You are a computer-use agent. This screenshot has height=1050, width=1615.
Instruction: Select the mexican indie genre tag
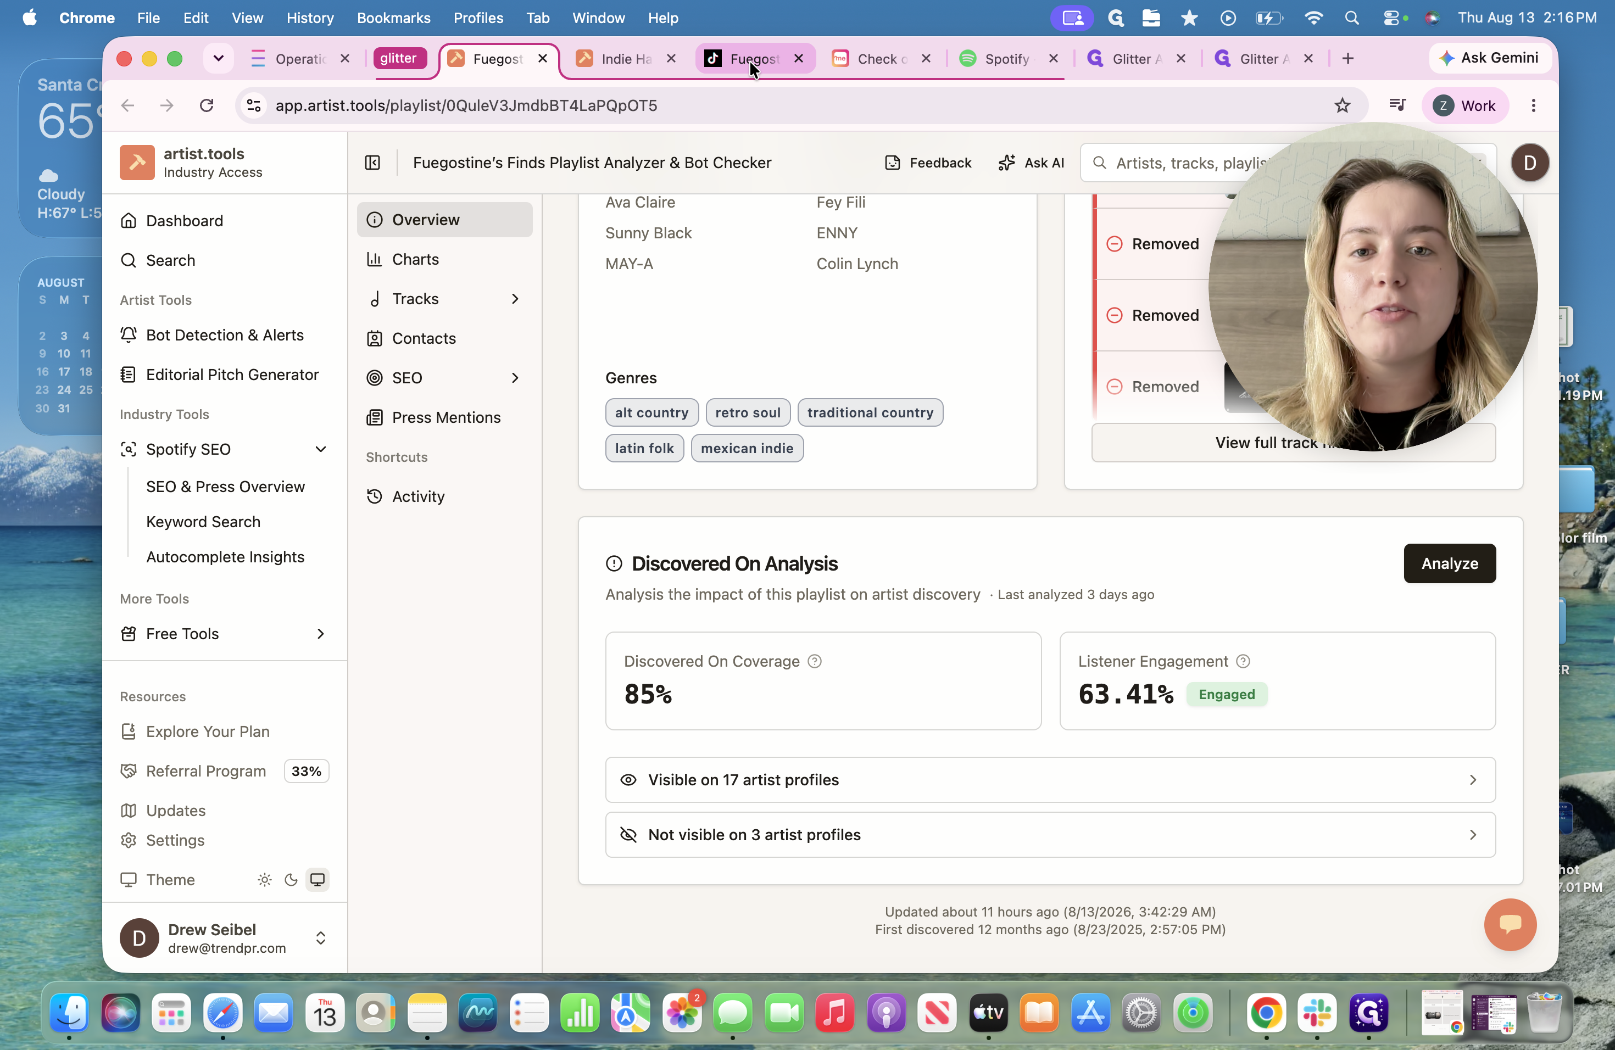747,448
